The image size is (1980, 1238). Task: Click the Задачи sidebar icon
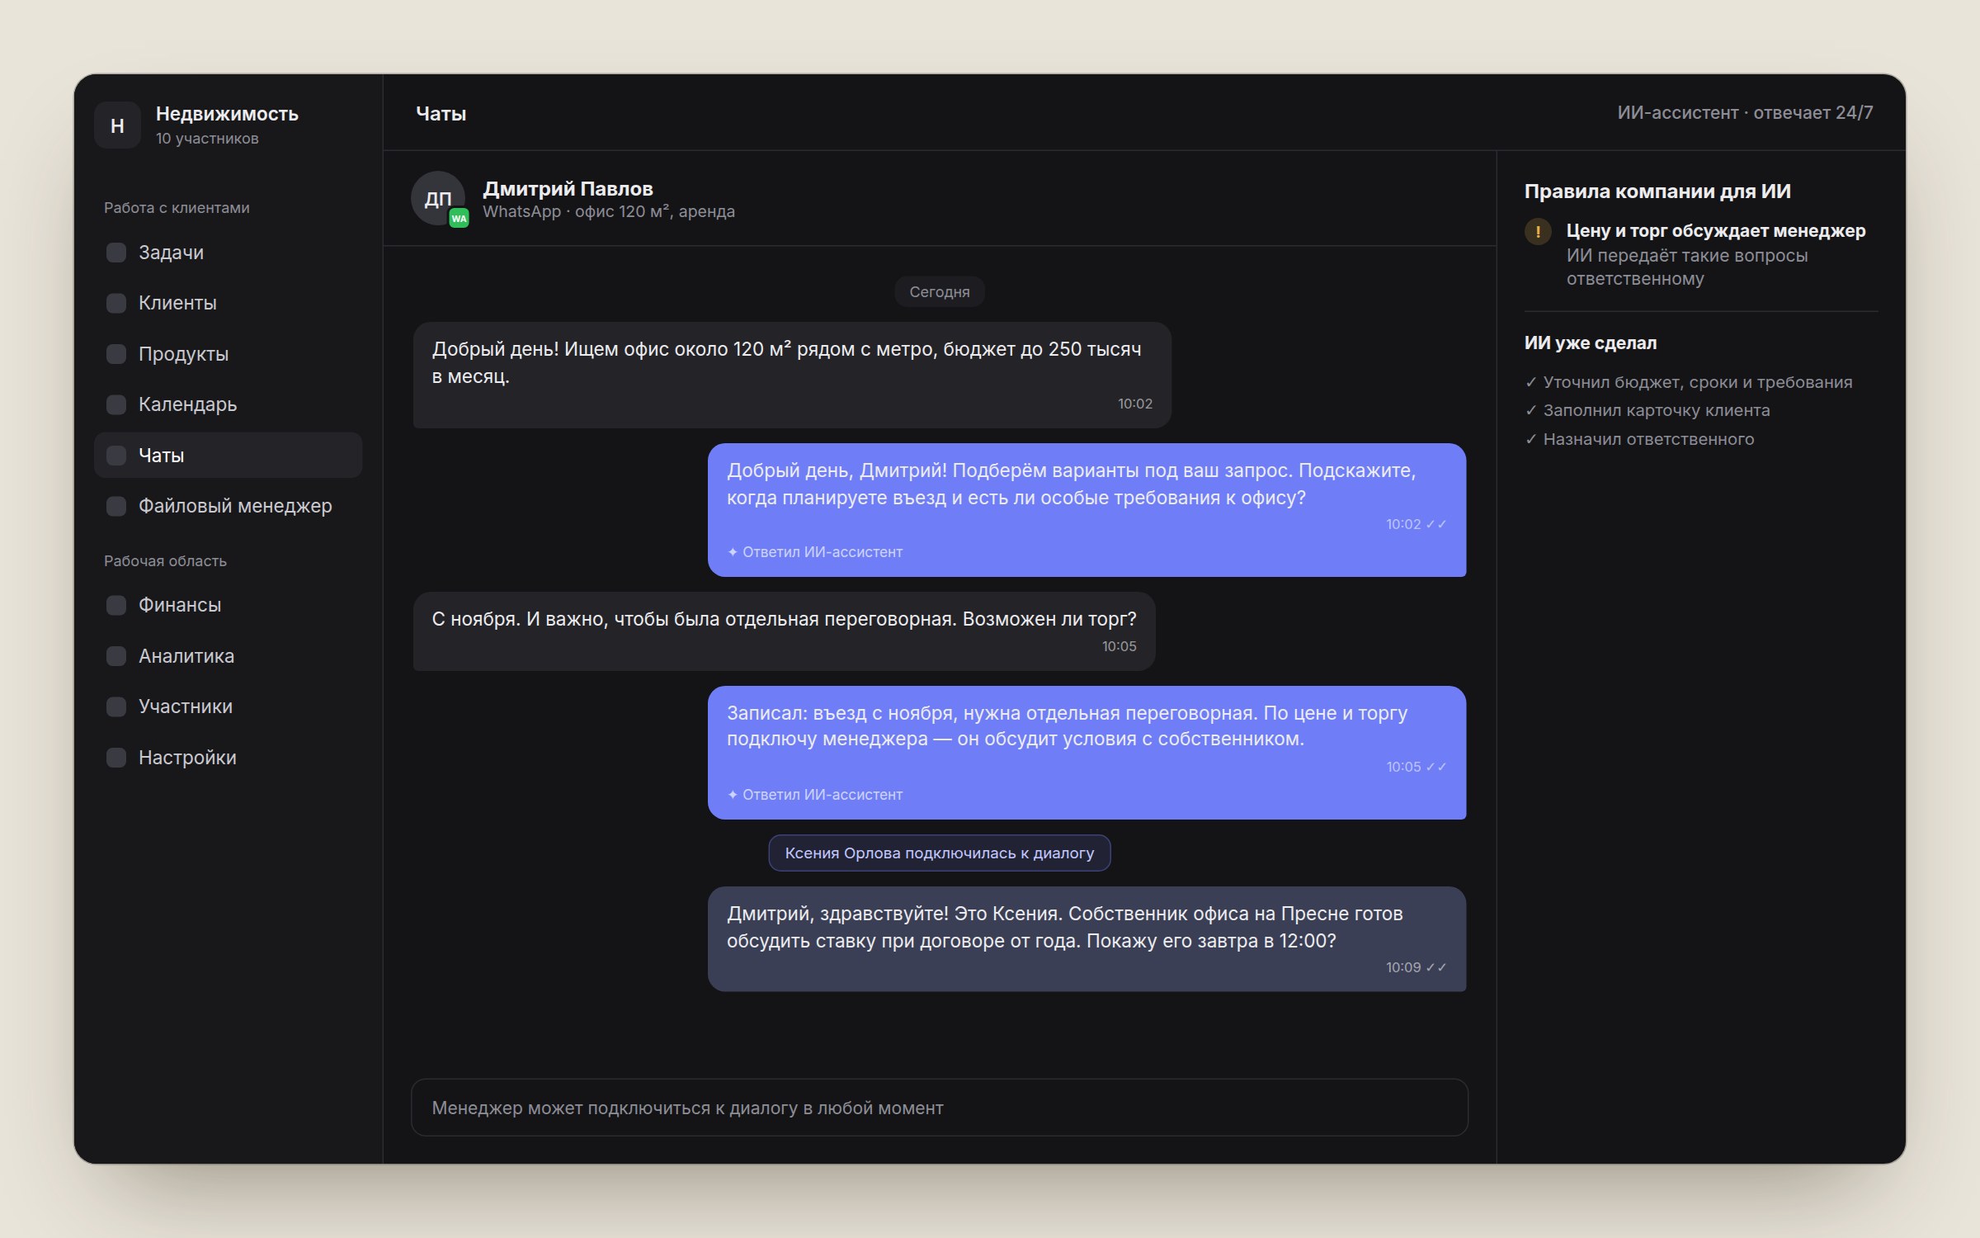click(116, 253)
